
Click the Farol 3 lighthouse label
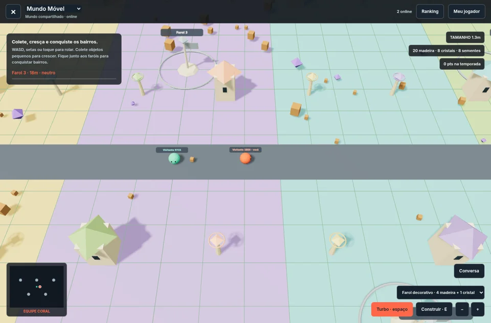pos(182,33)
